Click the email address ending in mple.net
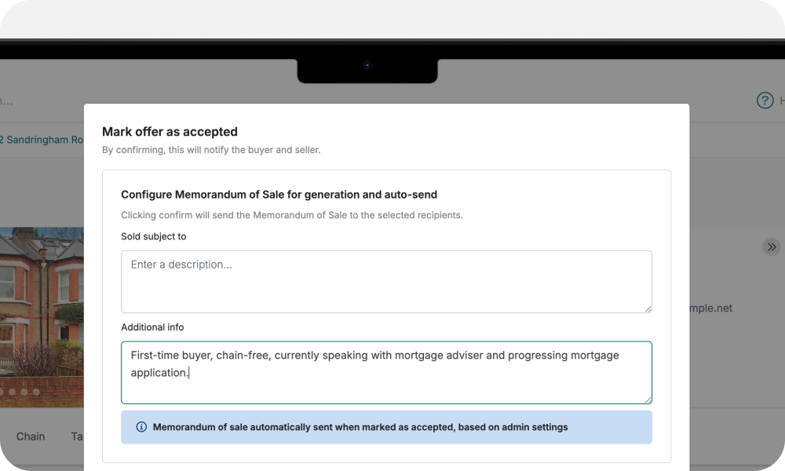Image resolution: width=785 pixels, height=471 pixels. (x=710, y=308)
